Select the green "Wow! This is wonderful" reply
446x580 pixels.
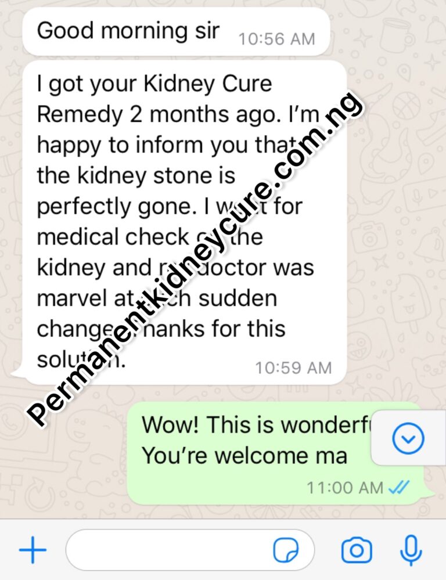[279, 453]
